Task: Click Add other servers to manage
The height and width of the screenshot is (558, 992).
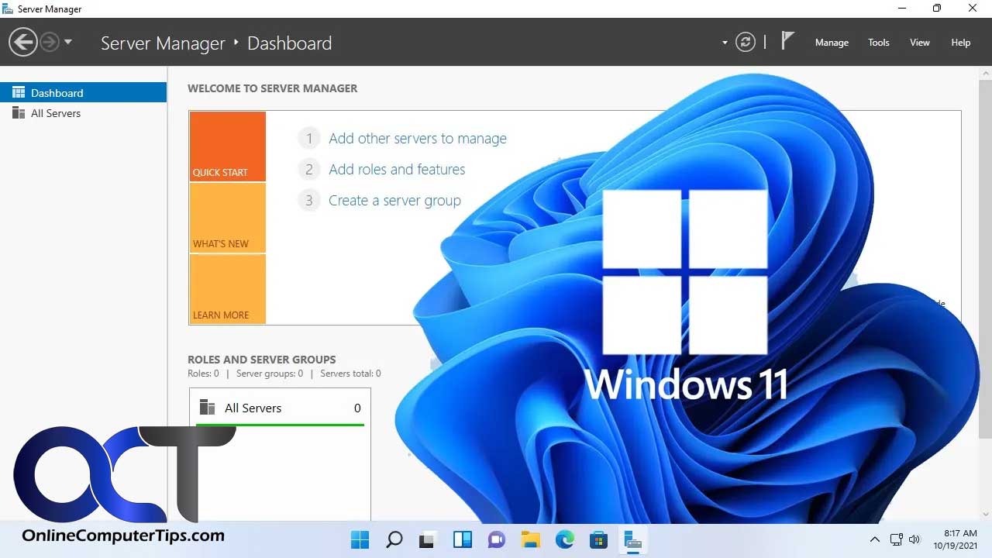Action: [417, 139]
